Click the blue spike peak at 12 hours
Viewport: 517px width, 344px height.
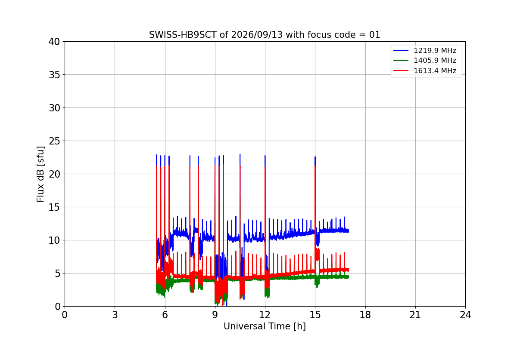(265, 156)
